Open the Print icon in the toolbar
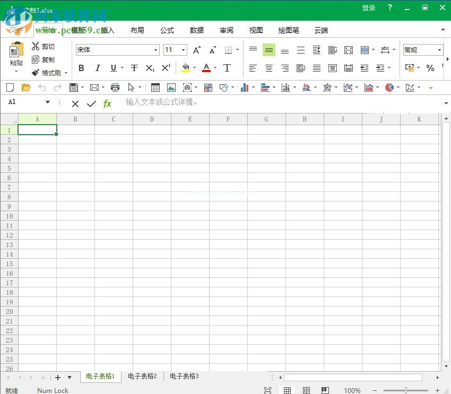Screen dimensions: 451x394 click(116, 87)
